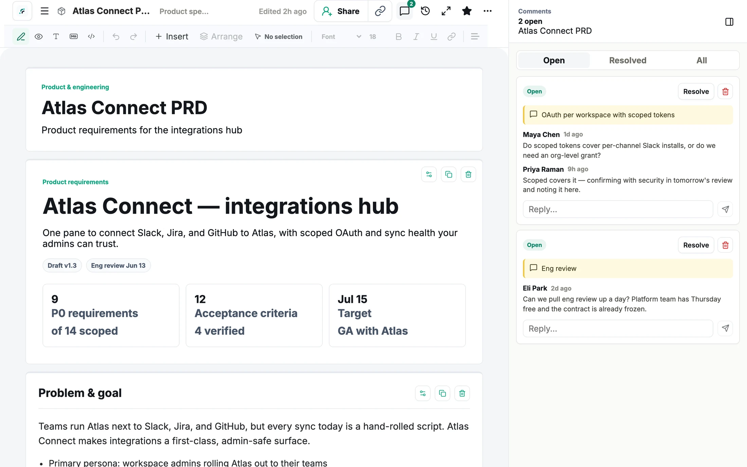Open settings for Problem & goal block
The width and height of the screenshot is (747, 467).
(423, 393)
